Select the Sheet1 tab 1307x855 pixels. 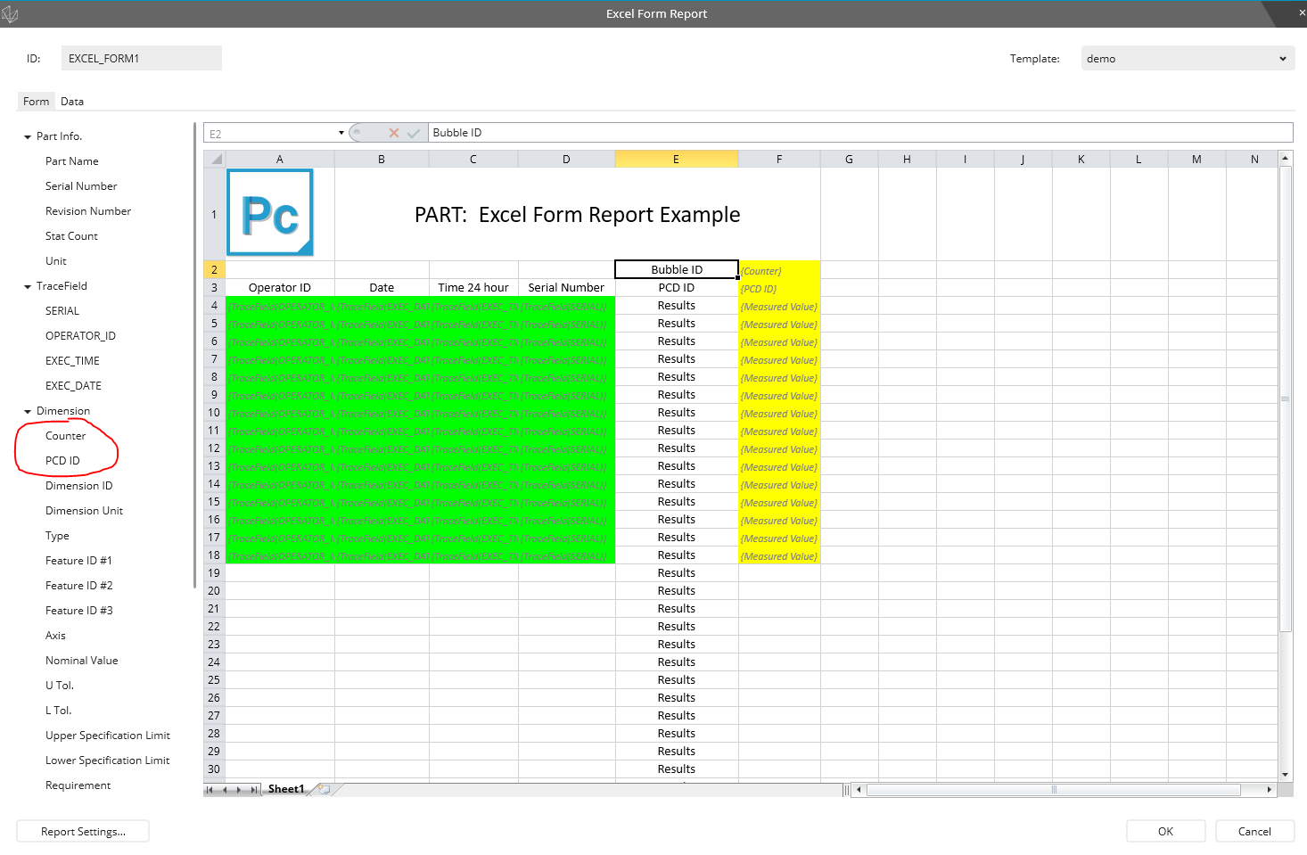[x=285, y=788]
